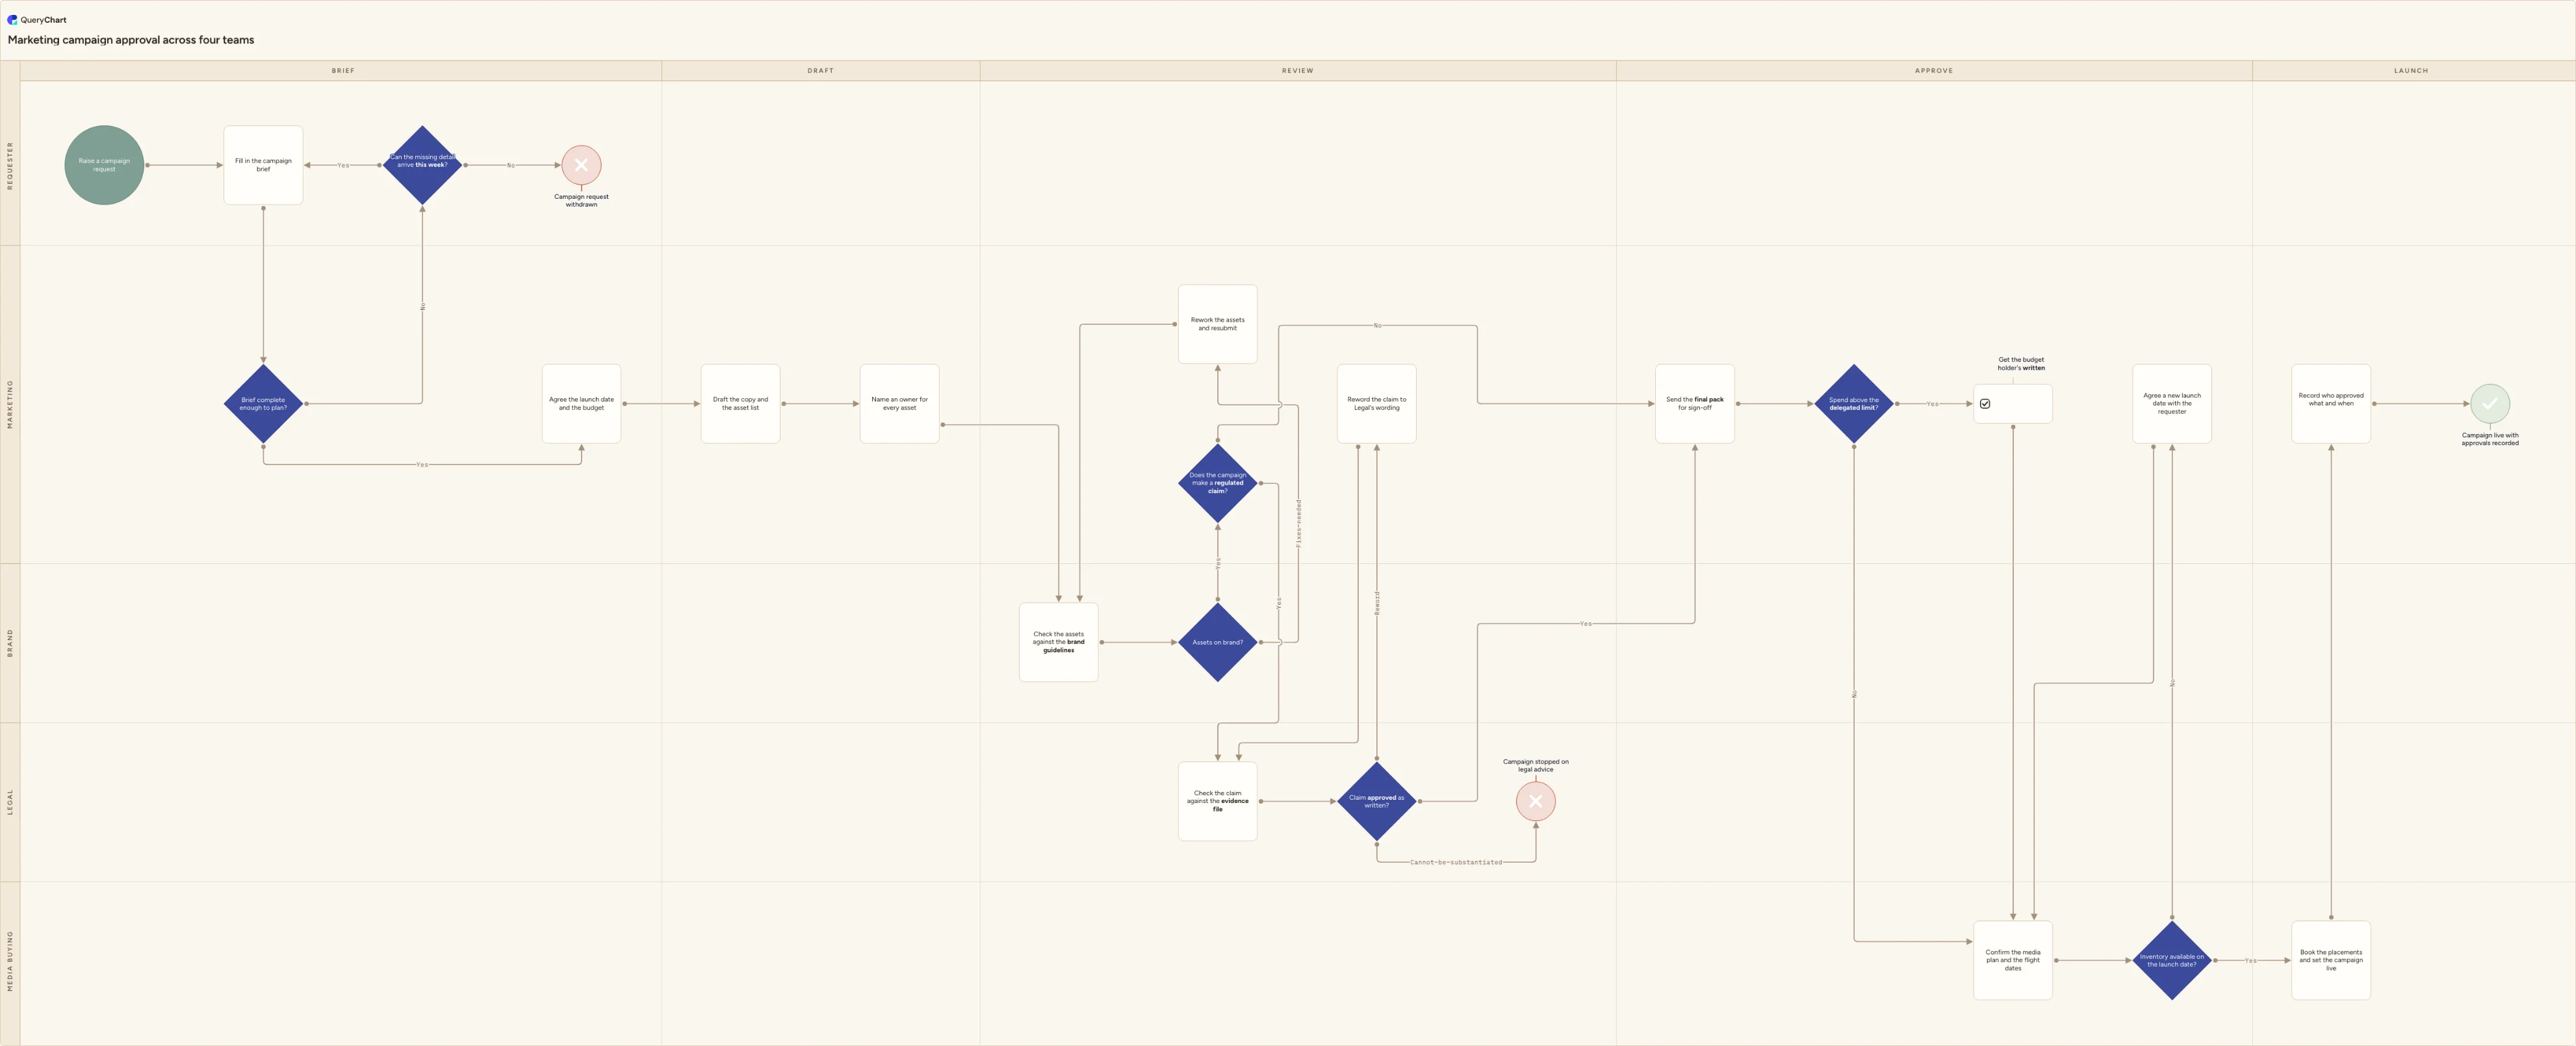This screenshot has width=2576, height=1046.
Task: Select the 'Name an owner for every asset' node
Action: tap(899, 404)
